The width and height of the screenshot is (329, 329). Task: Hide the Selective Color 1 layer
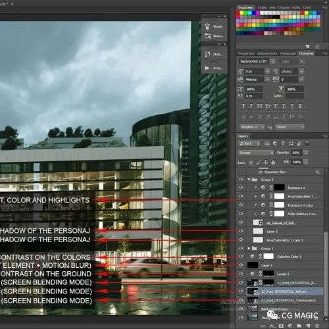coord(241,257)
